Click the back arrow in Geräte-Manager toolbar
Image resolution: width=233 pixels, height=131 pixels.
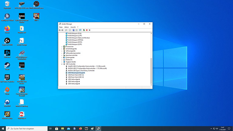[60, 30]
